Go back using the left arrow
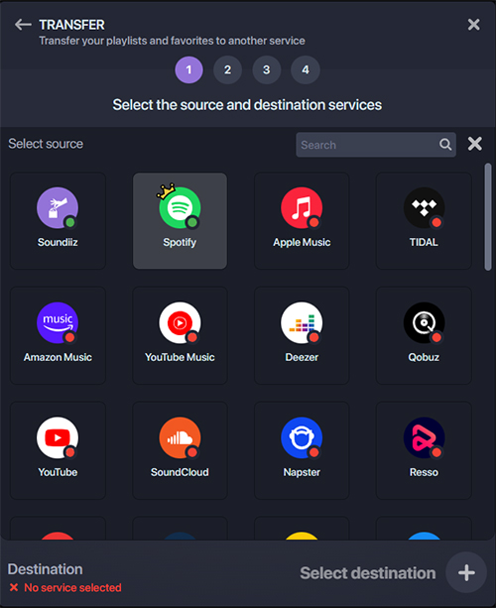Image resolution: width=496 pixels, height=608 pixels. pyautogui.click(x=23, y=25)
